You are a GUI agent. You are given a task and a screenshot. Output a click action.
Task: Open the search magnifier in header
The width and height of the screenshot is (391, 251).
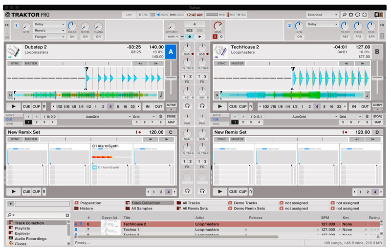(344, 15)
